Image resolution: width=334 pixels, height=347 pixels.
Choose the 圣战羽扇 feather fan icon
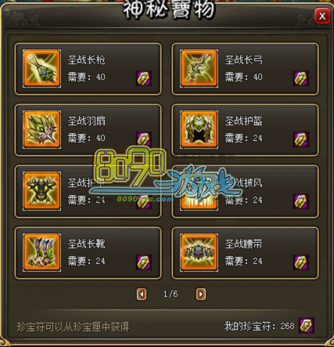[x=41, y=129]
